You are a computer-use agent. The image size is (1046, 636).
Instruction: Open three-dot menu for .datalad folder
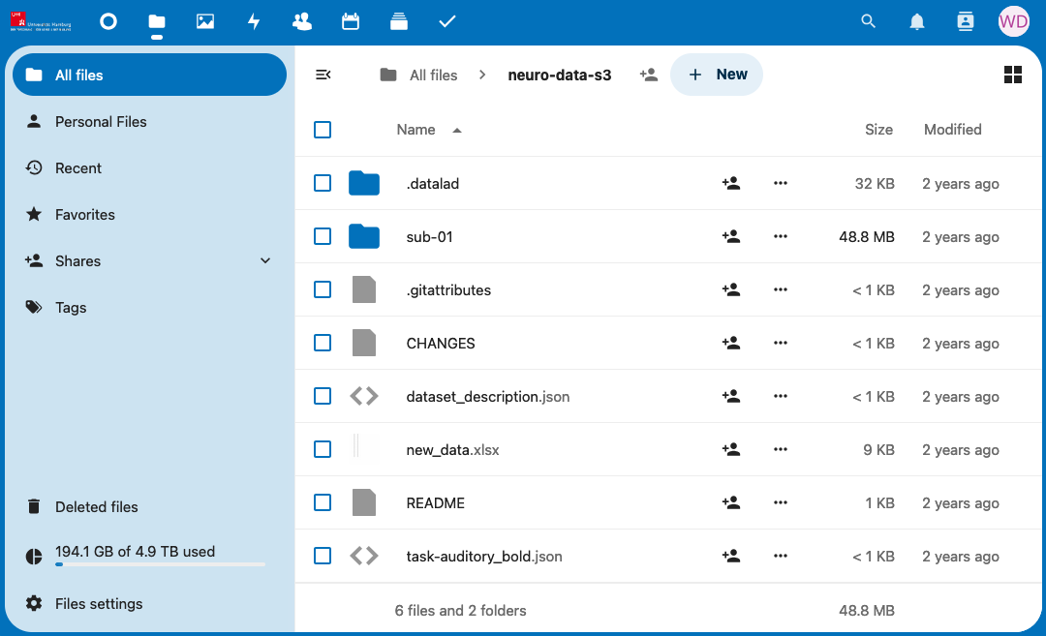coord(781,183)
